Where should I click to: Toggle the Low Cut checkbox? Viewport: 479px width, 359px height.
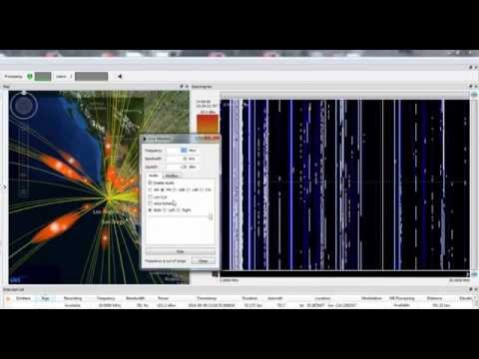click(x=150, y=197)
